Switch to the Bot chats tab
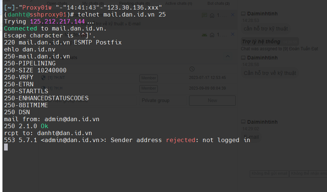327x192 pixels. point(218,4)
